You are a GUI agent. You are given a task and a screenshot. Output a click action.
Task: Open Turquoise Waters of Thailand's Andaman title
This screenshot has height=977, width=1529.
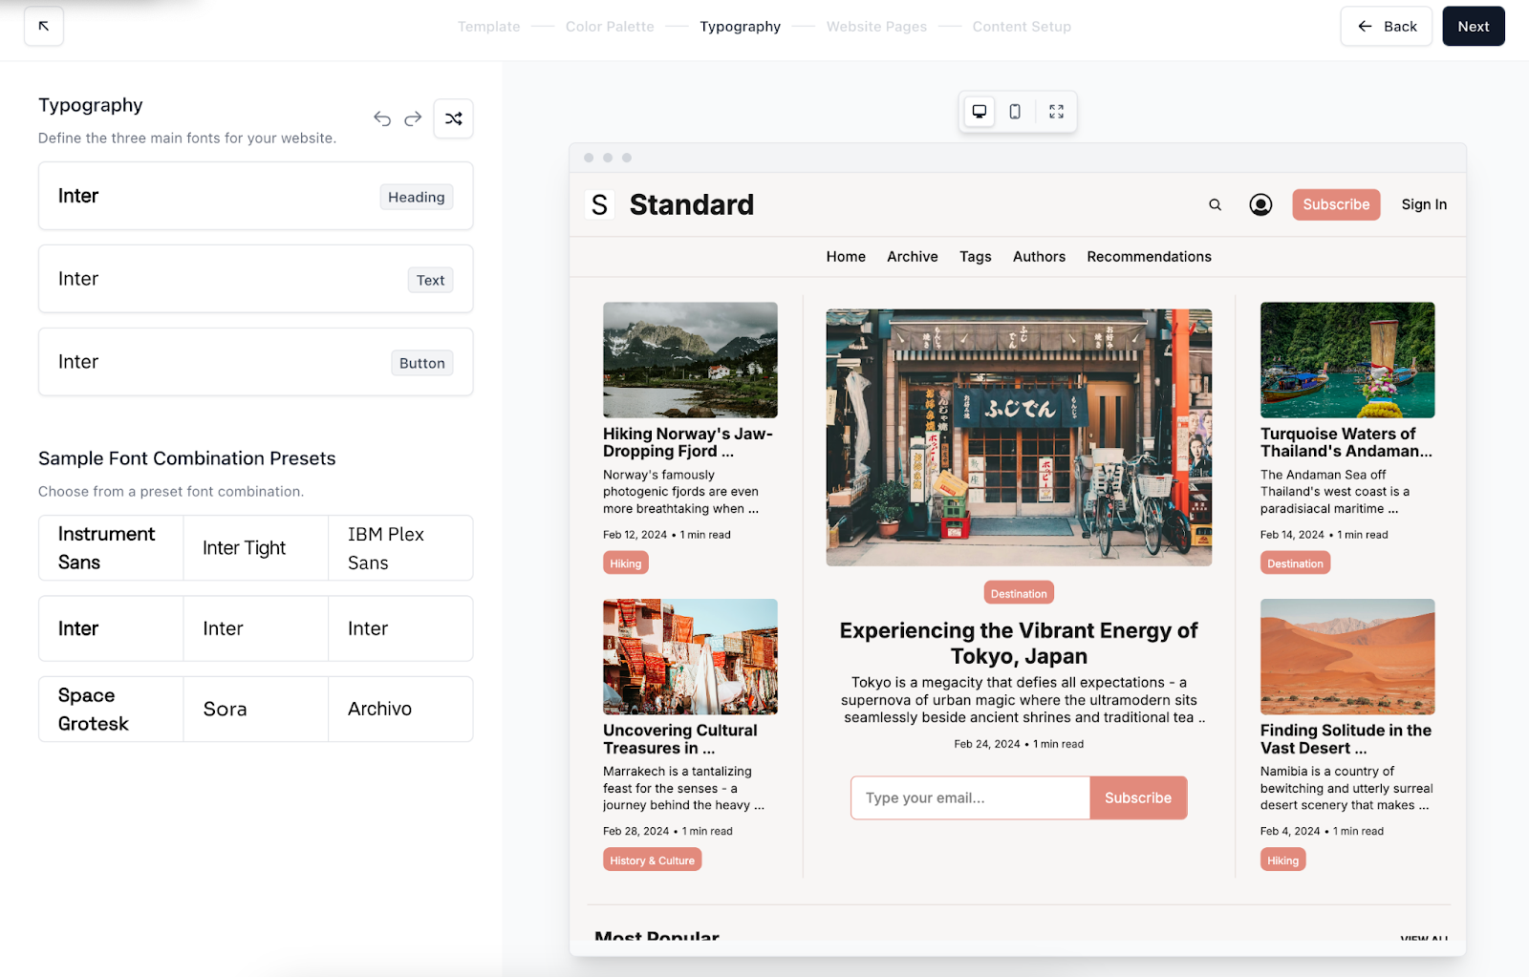point(1346,442)
